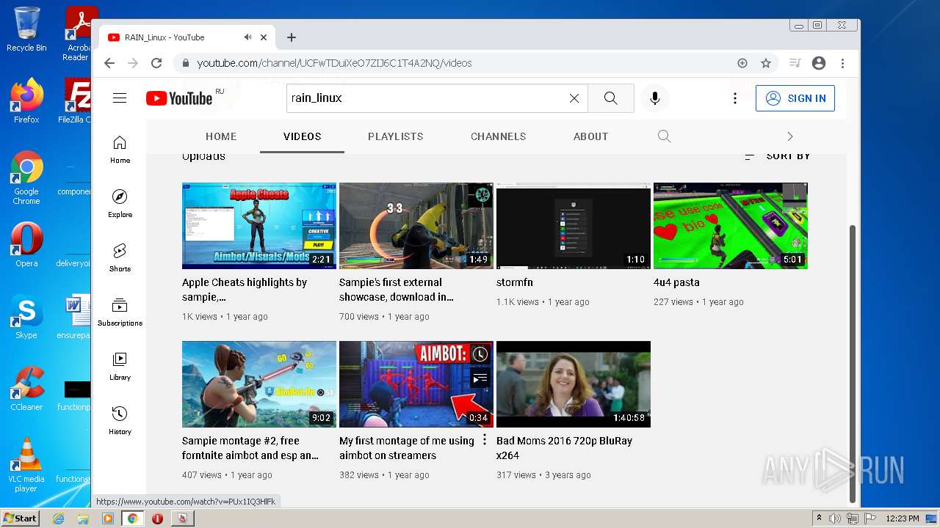Click in the rain_linux search field

[426, 98]
